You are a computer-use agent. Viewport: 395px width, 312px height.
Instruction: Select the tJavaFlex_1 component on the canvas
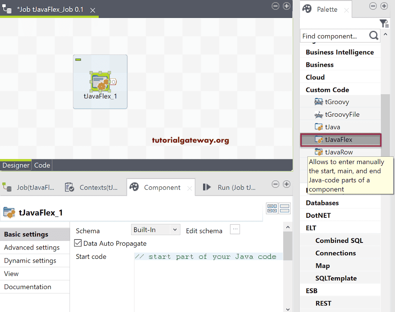pos(100,81)
